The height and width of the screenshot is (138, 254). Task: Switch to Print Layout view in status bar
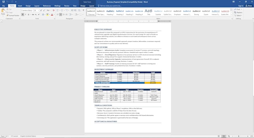point(224,136)
